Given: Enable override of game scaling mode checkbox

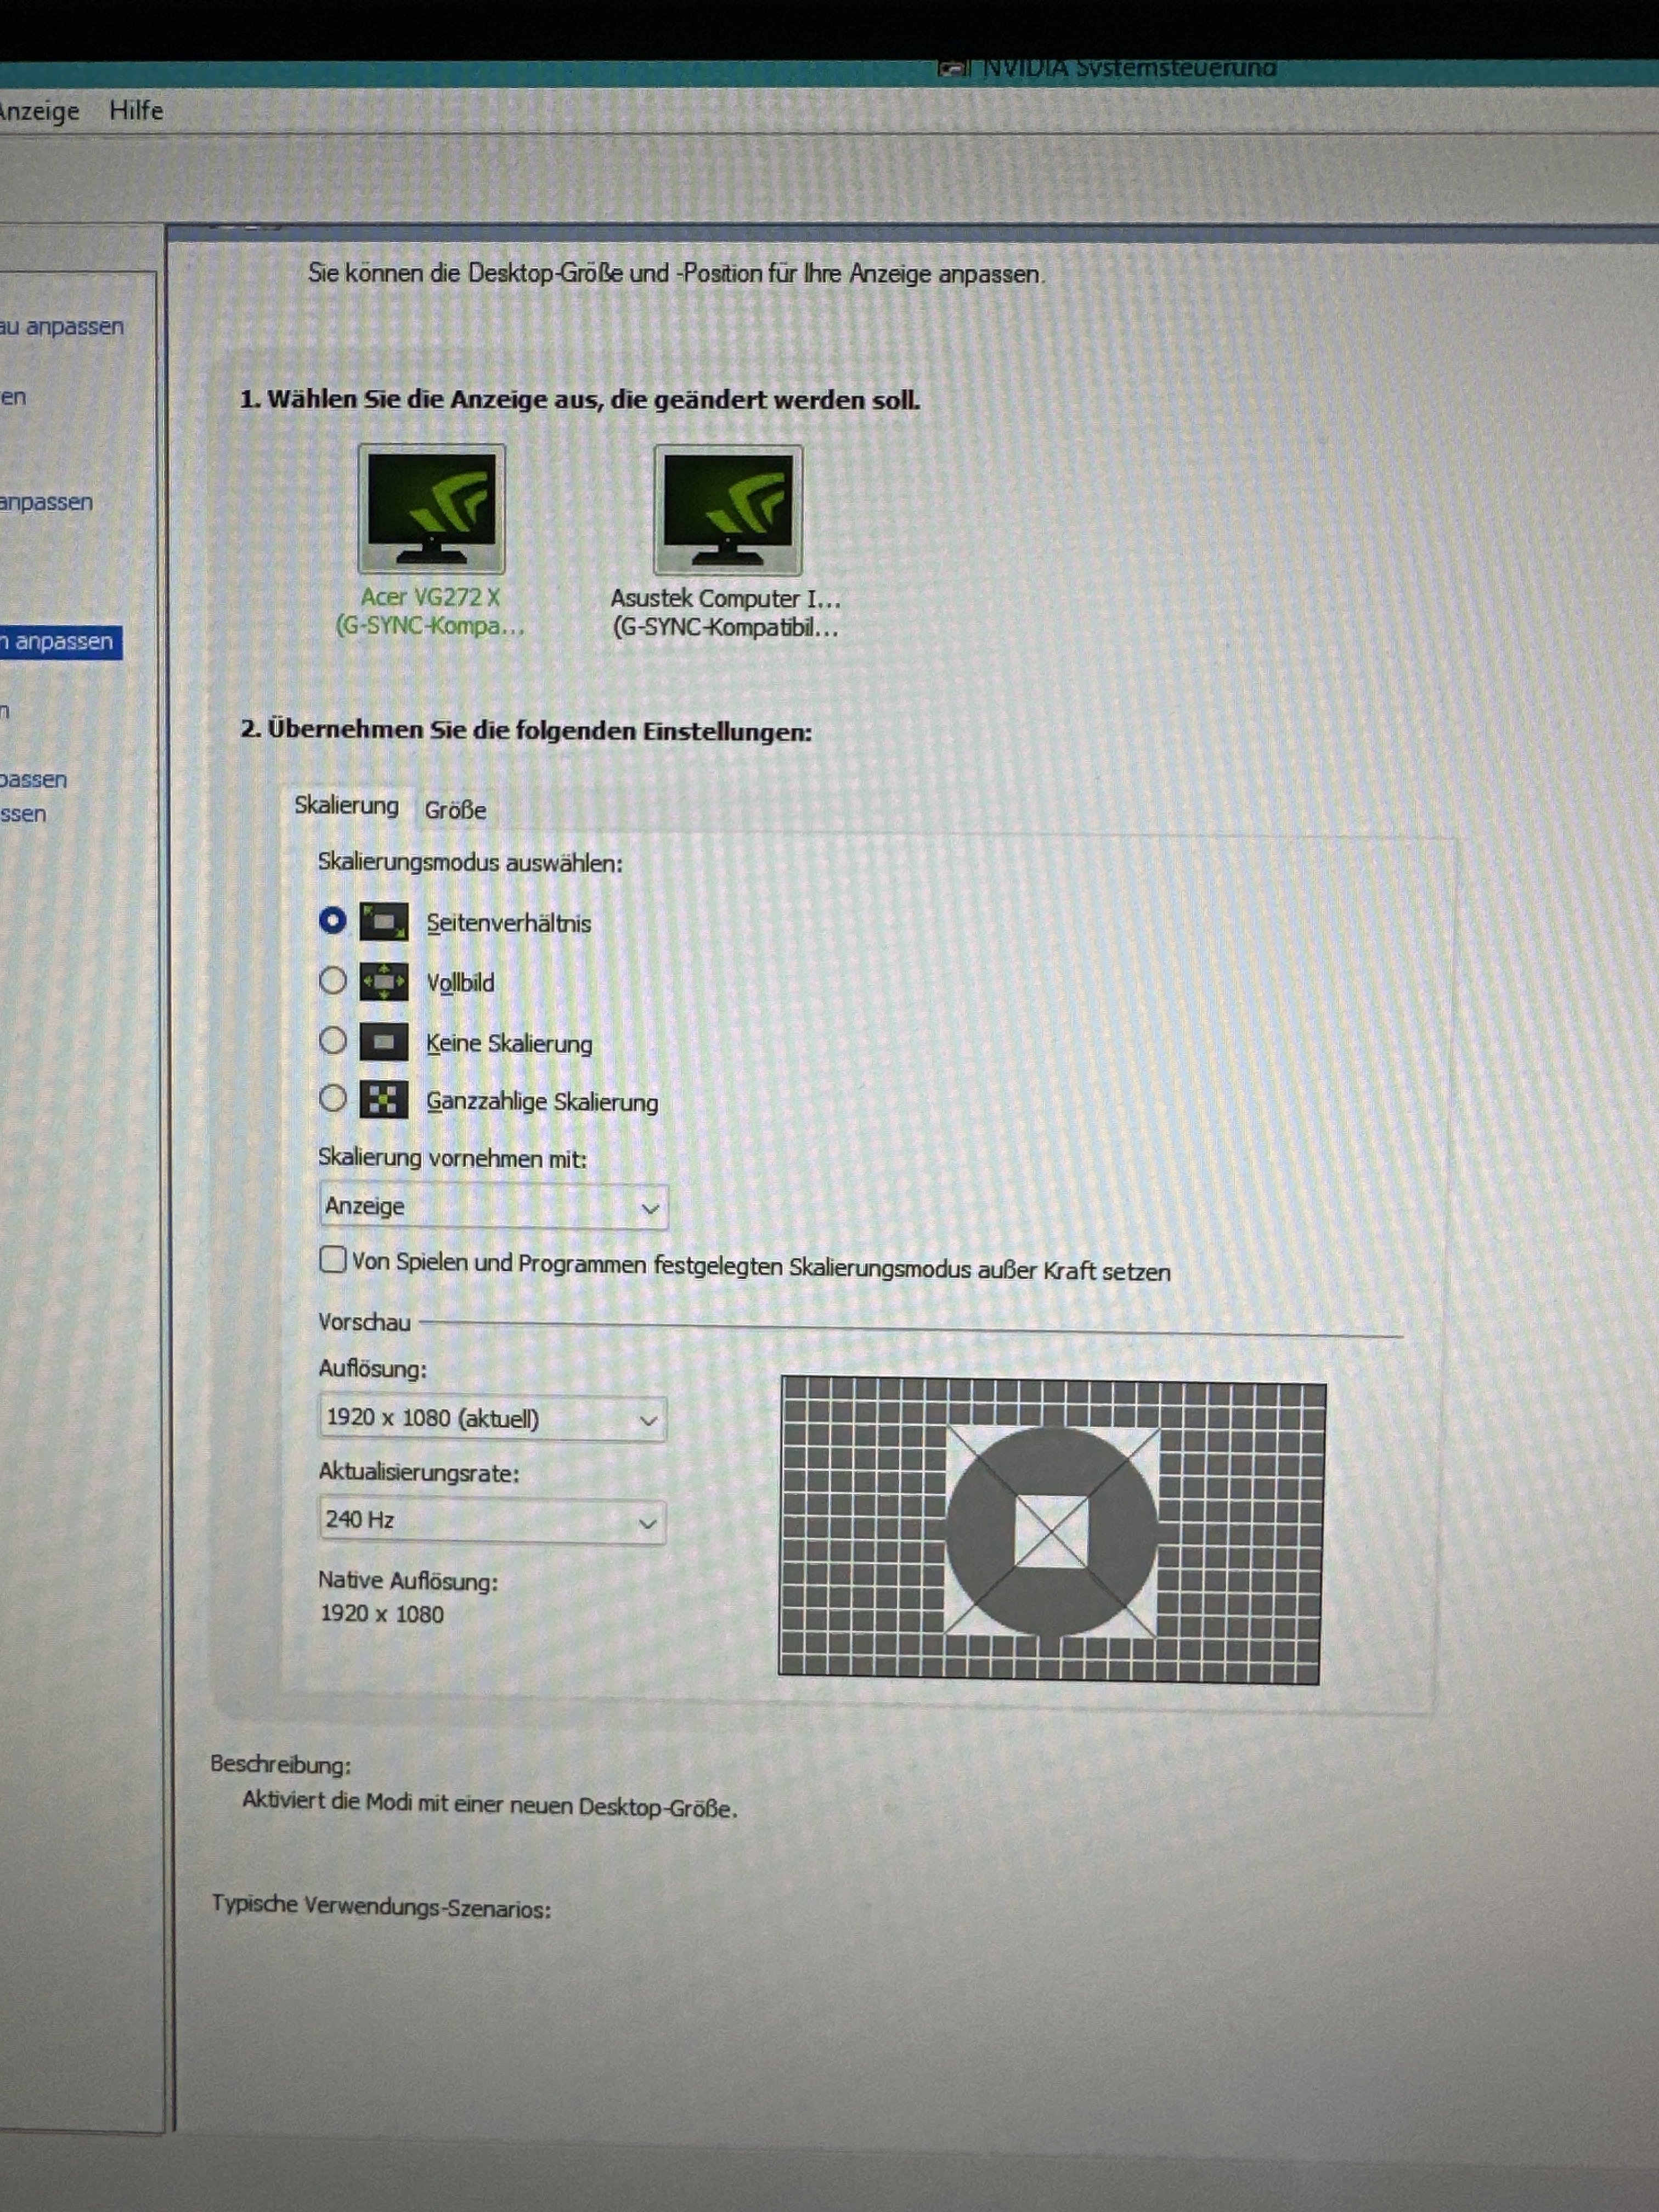Looking at the screenshot, I should coord(333,1259).
